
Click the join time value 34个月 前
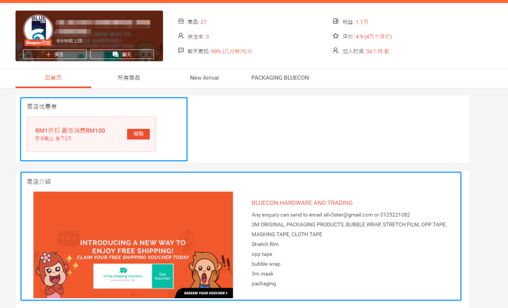(378, 52)
